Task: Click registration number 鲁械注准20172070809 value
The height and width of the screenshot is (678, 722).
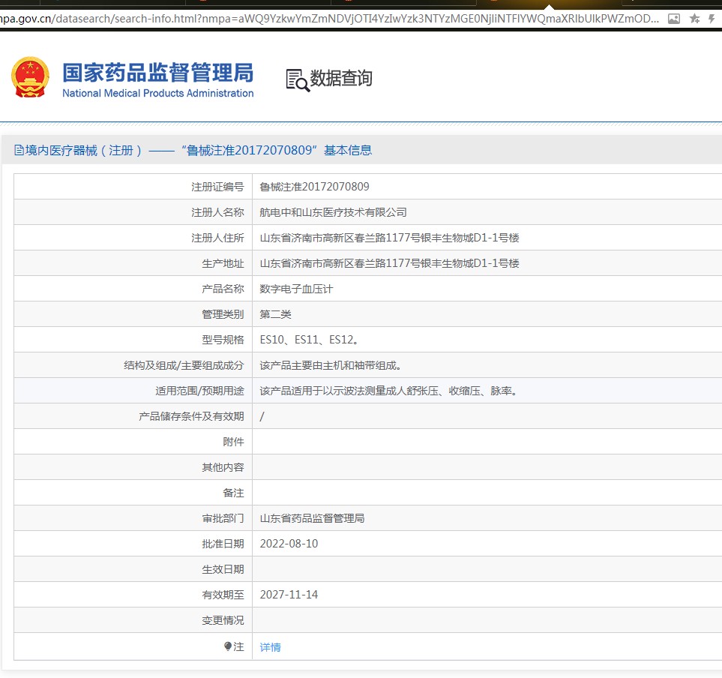Action: (314, 187)
